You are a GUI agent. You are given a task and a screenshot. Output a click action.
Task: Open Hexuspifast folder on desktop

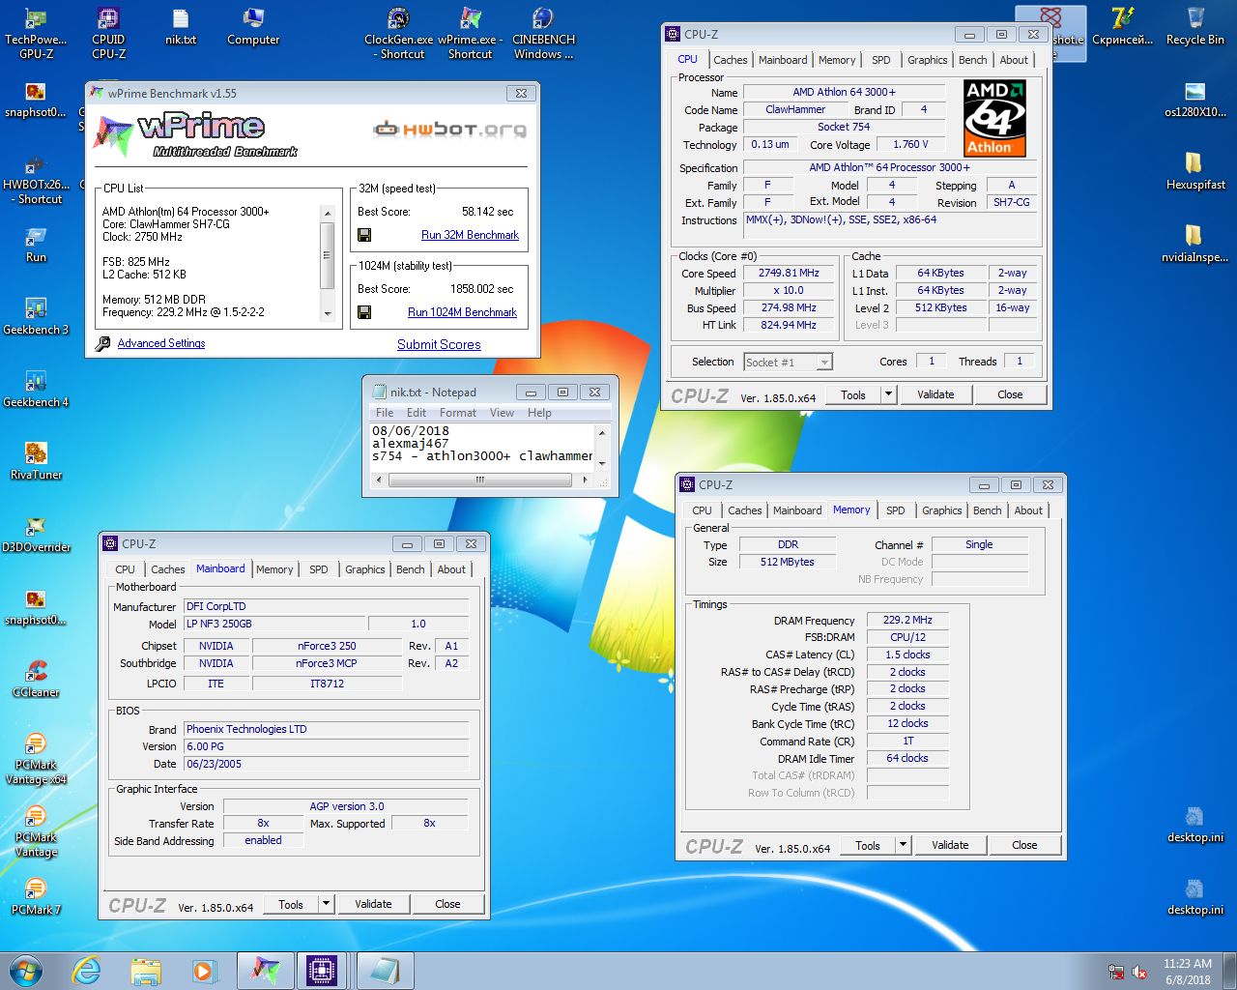tap(1195, 171)
